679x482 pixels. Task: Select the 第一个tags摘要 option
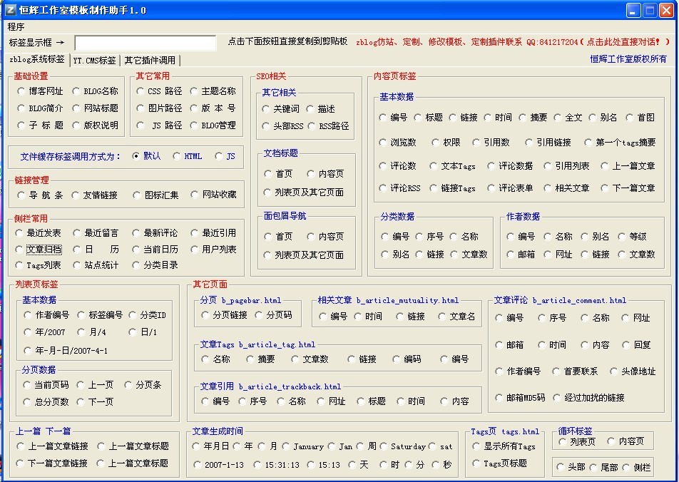[588, 143]
